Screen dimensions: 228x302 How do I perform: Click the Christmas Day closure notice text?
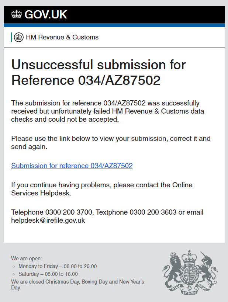(x=77, y=284)
